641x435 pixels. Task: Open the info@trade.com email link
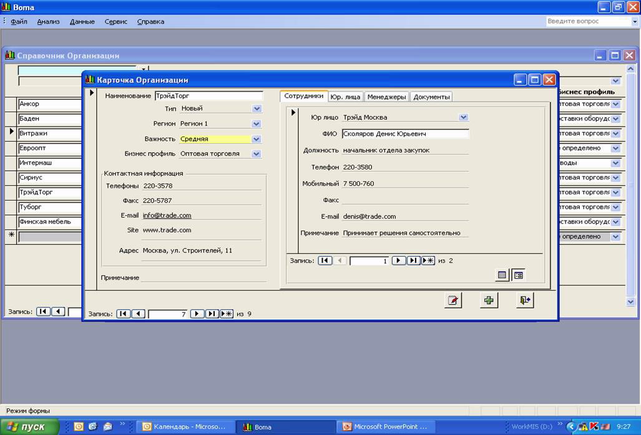click(167, 216)
